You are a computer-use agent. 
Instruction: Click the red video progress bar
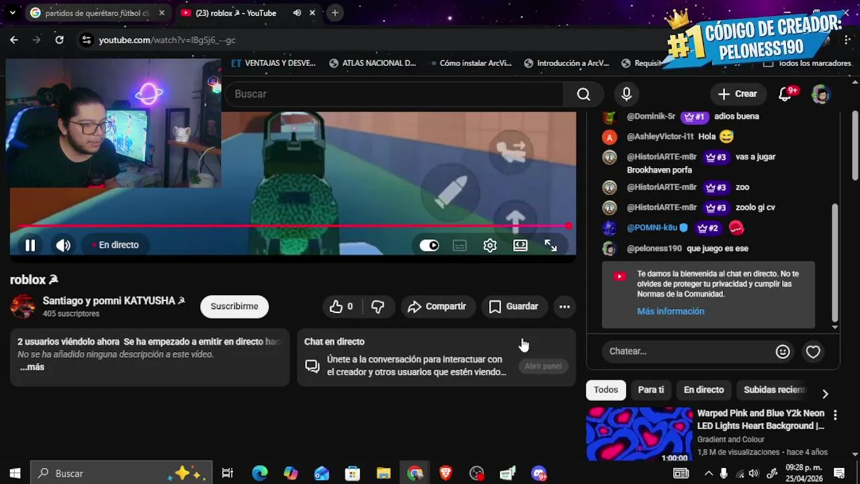[293, 226]
